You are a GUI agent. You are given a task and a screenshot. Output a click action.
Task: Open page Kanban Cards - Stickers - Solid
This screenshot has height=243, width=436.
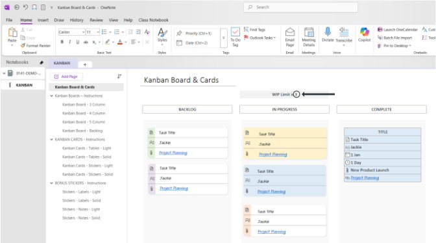(88, 175)
